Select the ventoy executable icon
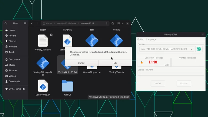 pyautogui.click(x=116, y=40)
